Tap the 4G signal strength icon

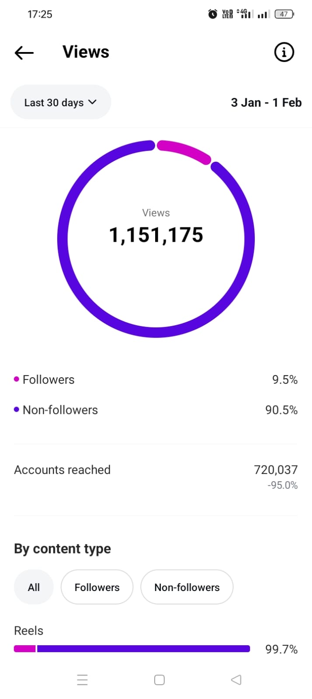click(x=244, y=14)
